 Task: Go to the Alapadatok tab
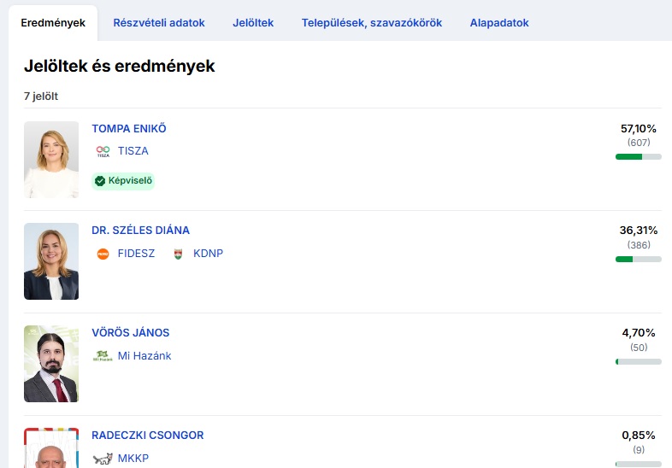(x=499, y=23)
